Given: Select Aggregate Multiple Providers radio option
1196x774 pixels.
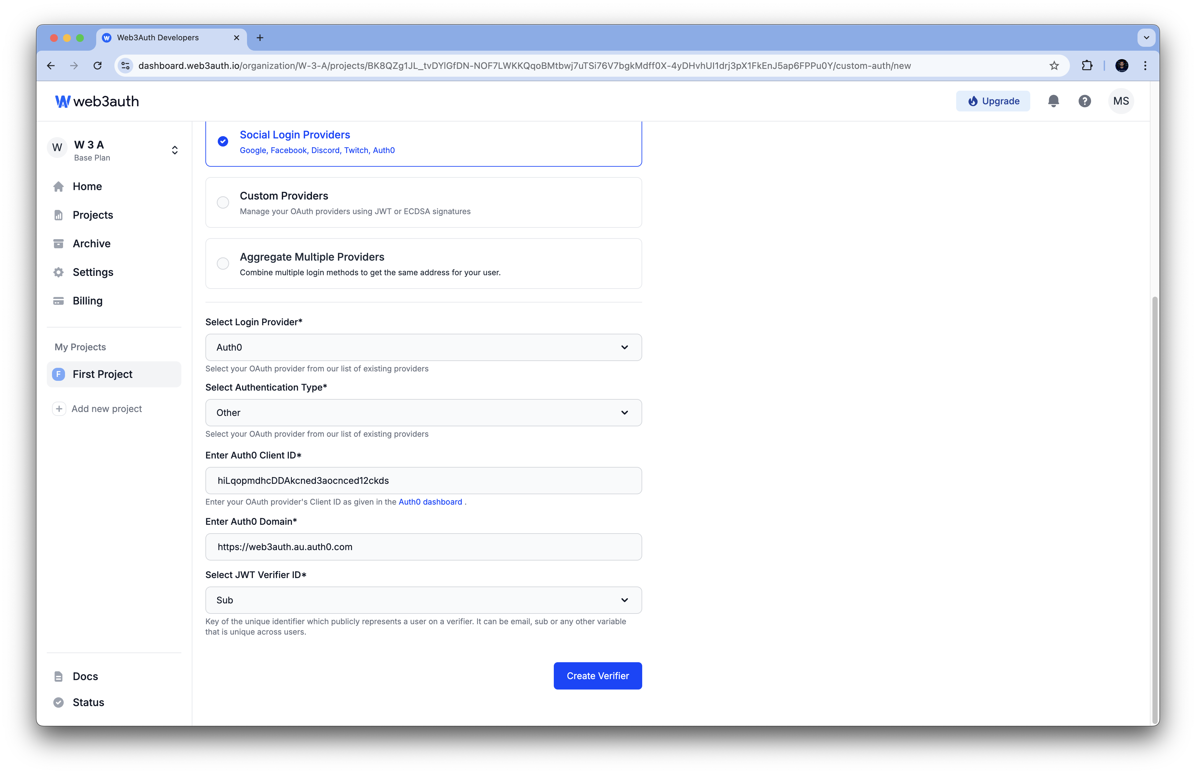Looking at the screenshot, I should pyautogui.click(x=223, y=263).
